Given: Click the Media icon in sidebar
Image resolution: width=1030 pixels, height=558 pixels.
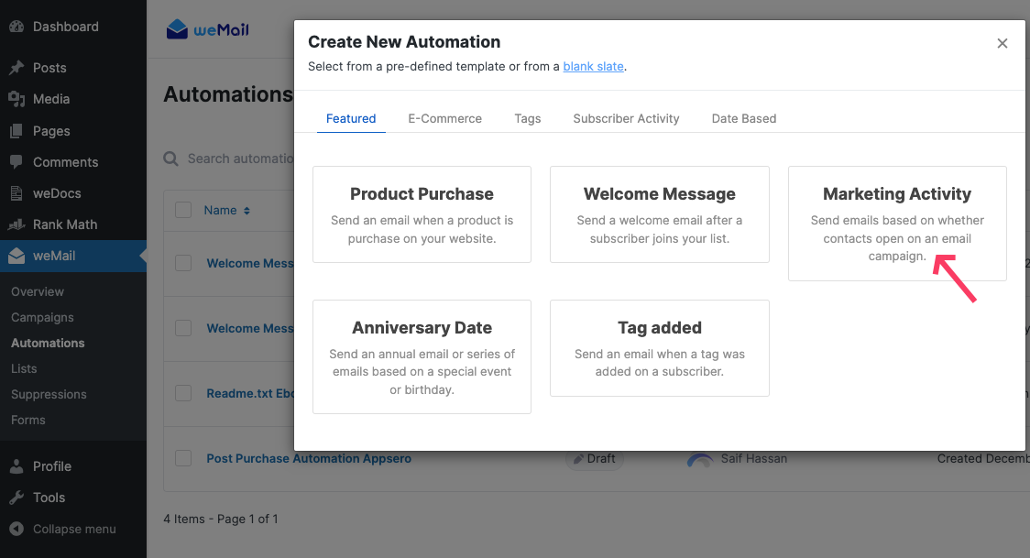Looking at the screenshot, I should point(16,99).
